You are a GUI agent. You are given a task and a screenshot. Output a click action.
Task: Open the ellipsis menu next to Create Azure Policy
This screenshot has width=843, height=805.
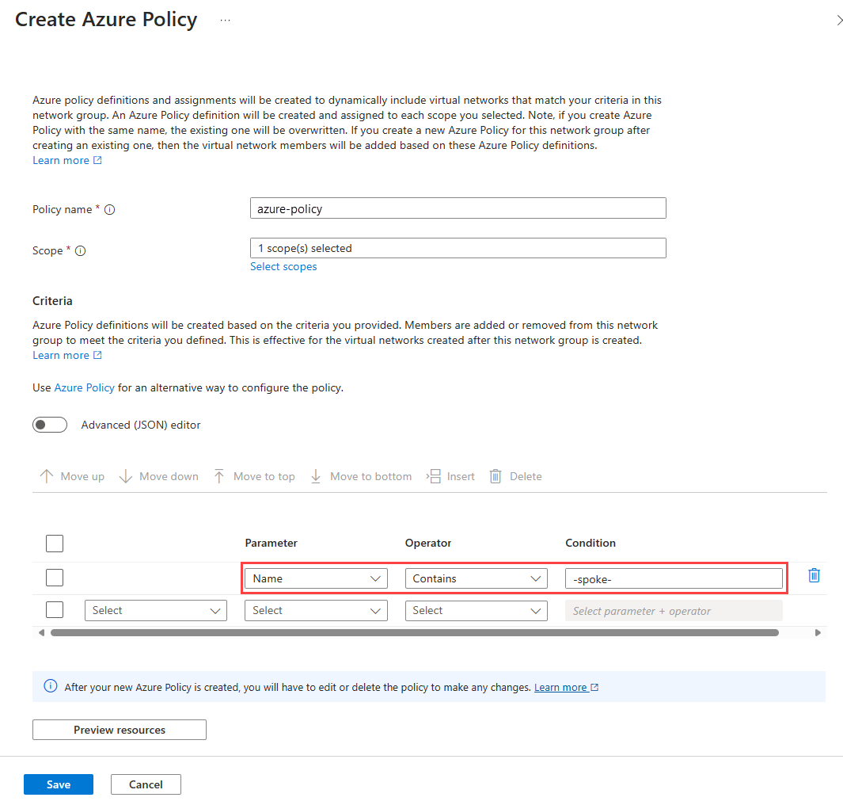[x=225, y=20]
